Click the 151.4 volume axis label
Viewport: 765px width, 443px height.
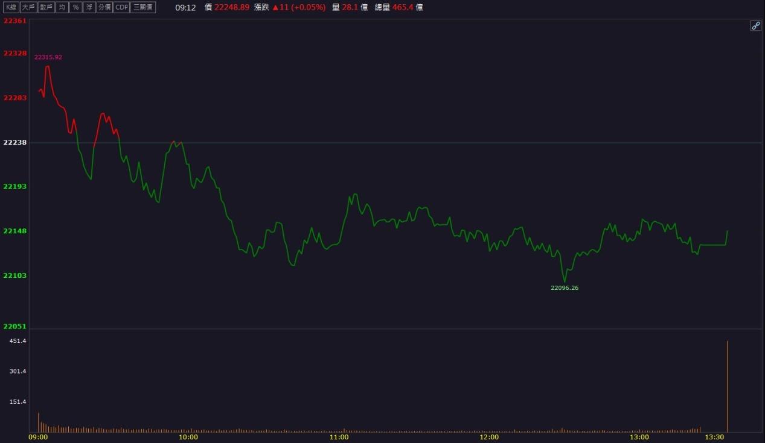pyautogui.click(x=18, y=401)
